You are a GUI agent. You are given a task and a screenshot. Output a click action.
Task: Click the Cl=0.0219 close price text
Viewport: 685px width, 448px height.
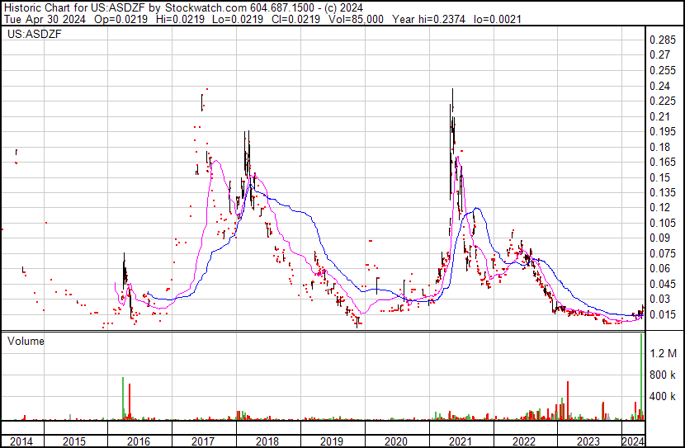(x=295, y=19)
